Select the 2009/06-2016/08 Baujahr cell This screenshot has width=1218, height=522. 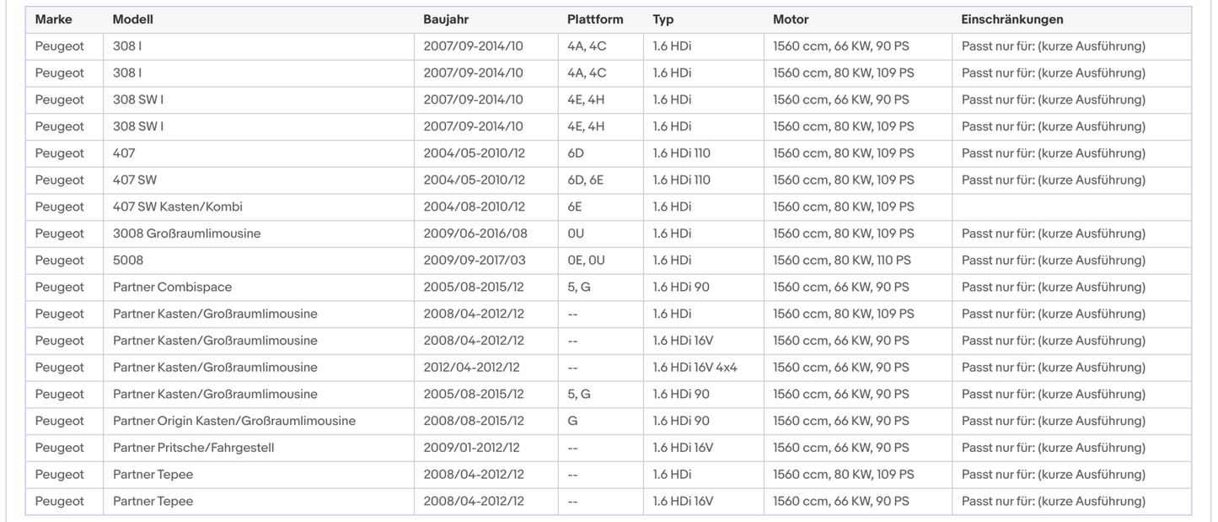tap(475, 234)
